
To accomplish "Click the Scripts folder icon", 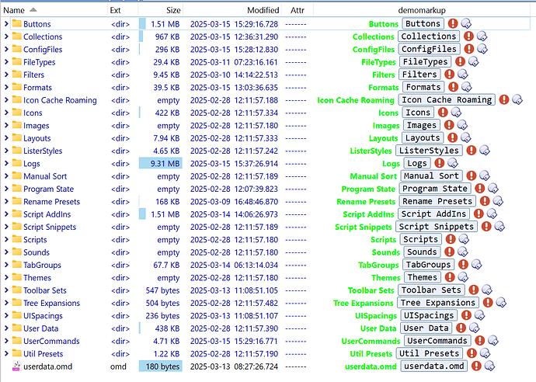I will tap(16, 240).
